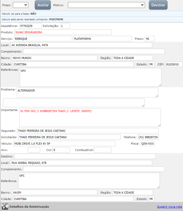Click the origin Estado field PR

click(151, 64)
